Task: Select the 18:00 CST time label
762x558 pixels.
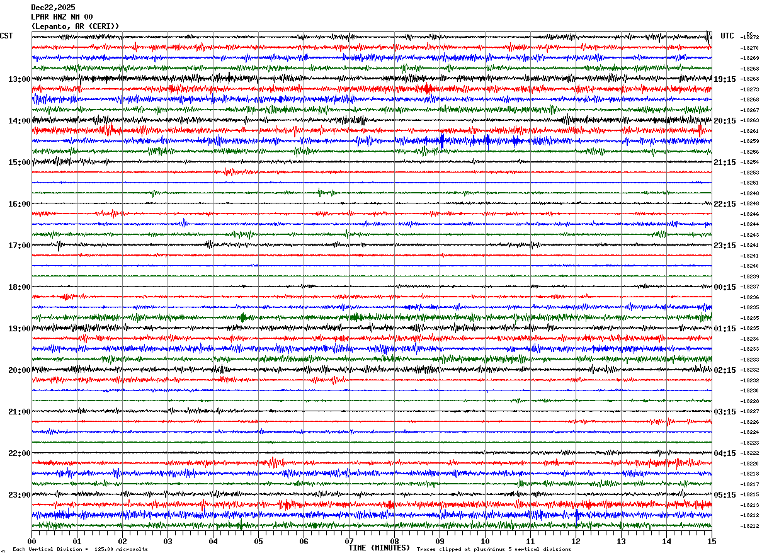Action: coord(20,287)
